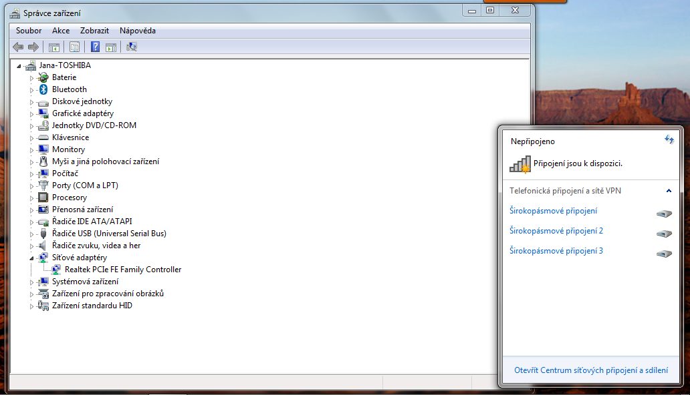Click the Back arrow toolbar icon
This screenshot has width=690, height=395.
18,47
